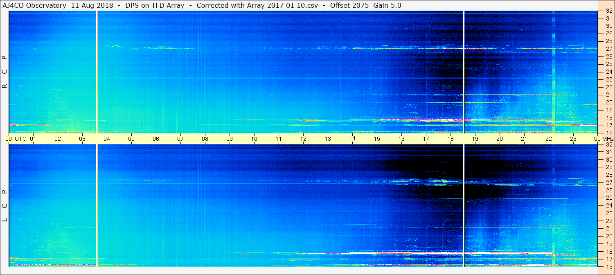The image size is (615, 275).
Task: Select the "04" hour tick on the time axis
Action: pos(107,139)
